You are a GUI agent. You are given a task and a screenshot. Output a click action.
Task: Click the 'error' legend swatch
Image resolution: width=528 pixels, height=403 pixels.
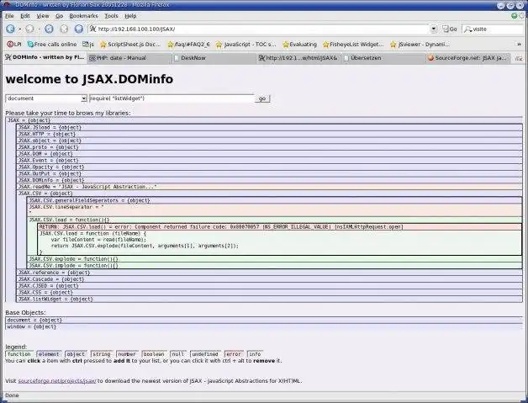234,354
